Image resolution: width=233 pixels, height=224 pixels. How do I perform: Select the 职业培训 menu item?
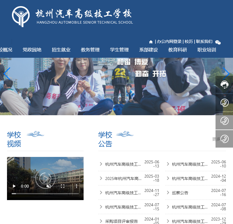(x=207, y=50)
